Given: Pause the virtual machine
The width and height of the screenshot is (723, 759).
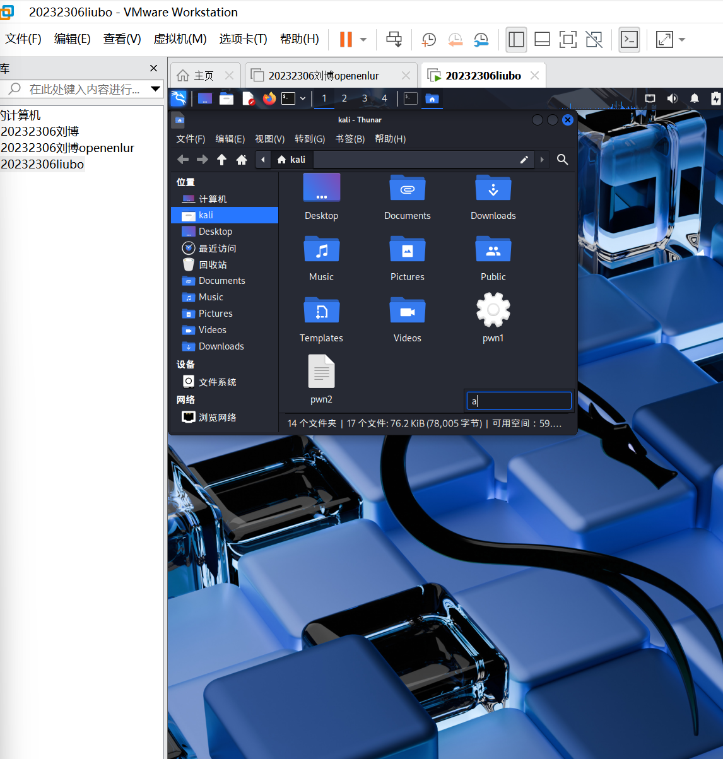Looking at the screenshot, I should click(346, 40).
